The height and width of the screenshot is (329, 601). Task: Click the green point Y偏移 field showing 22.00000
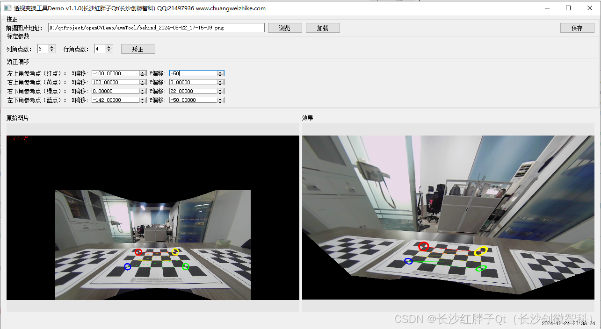tap(193, 91)
